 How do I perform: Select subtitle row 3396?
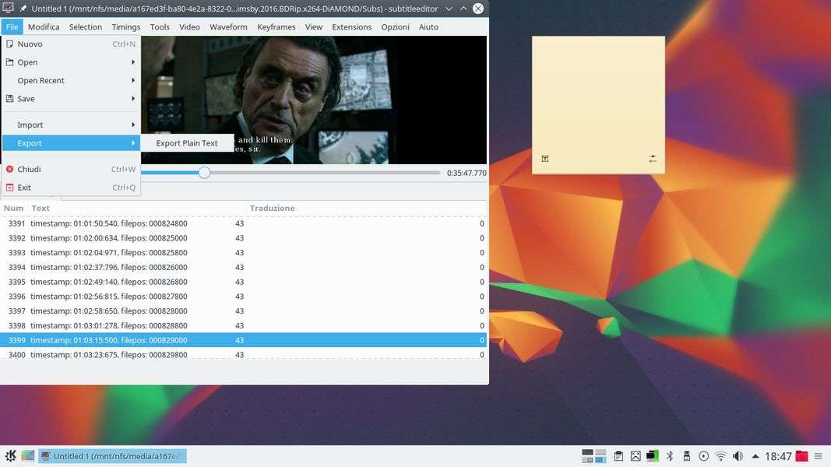point(243,297)
